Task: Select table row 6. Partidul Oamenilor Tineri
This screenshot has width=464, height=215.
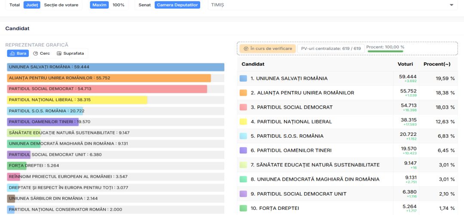Action: click(348, 150)
